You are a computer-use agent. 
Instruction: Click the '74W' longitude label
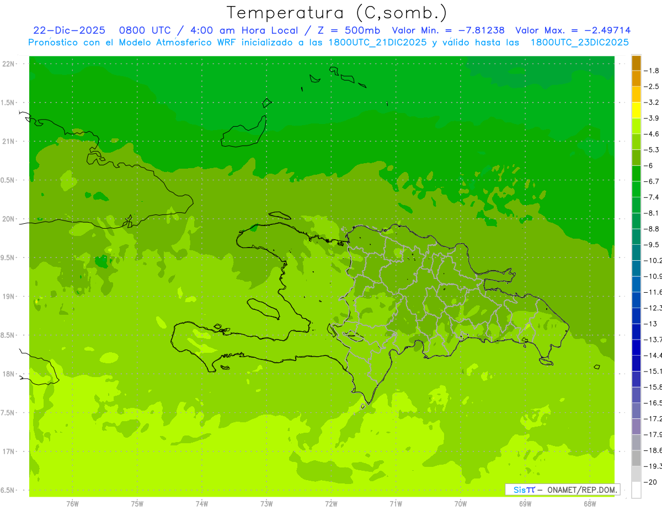[x=202, y=504]
